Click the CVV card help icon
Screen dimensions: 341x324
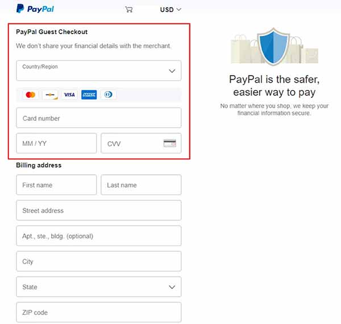pyautogui.click(x=169, y=143)
